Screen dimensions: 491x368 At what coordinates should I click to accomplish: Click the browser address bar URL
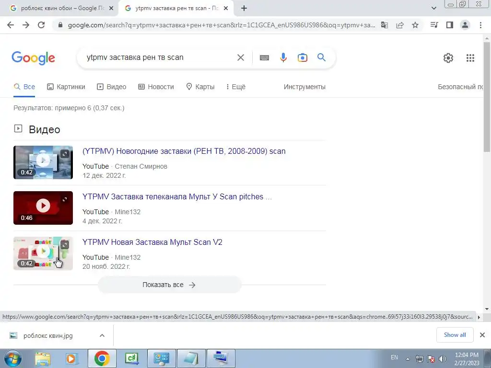222,25
